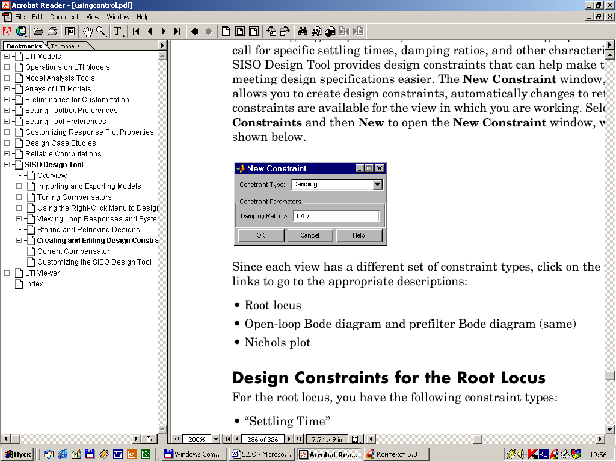Click the status bar page layout icon
Viewport: 616px width, 462px height.
[356, 439]
